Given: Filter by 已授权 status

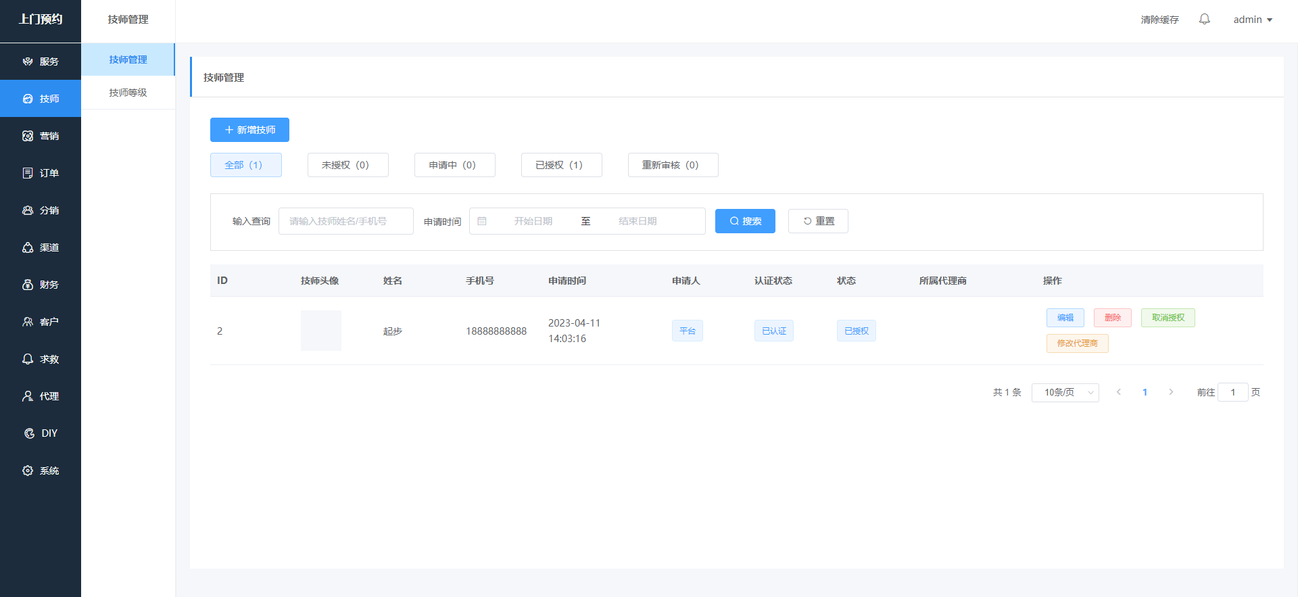Looking at the screenshot, I should pyautogui.click(x=561, y=165).
